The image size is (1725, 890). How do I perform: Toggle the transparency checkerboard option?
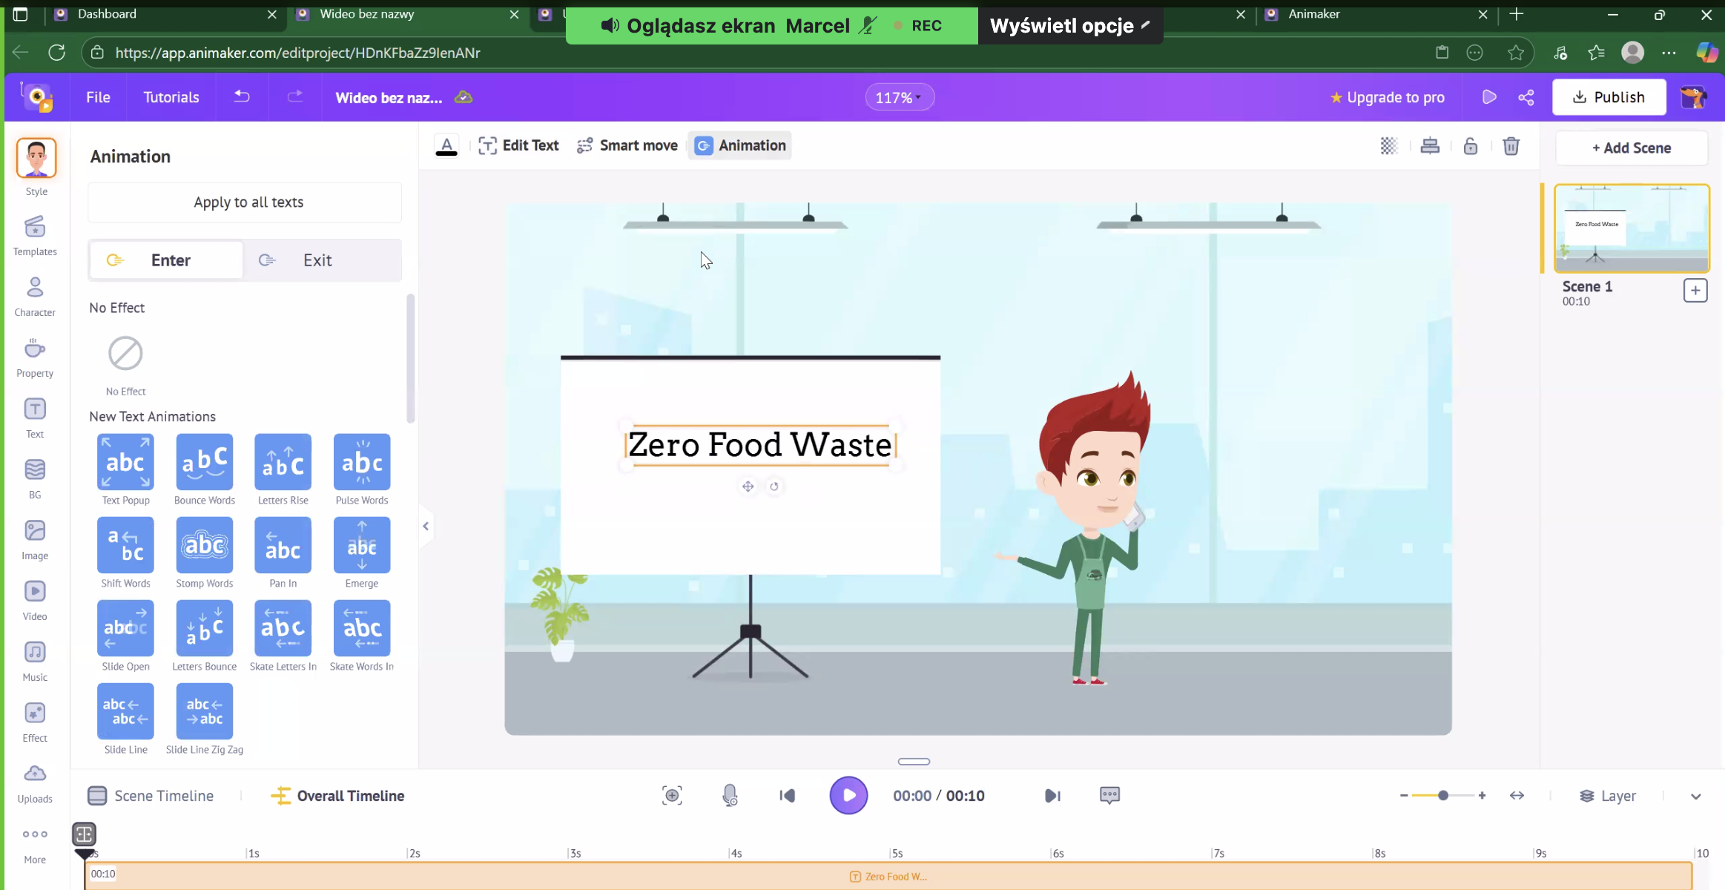point(1389,145)
